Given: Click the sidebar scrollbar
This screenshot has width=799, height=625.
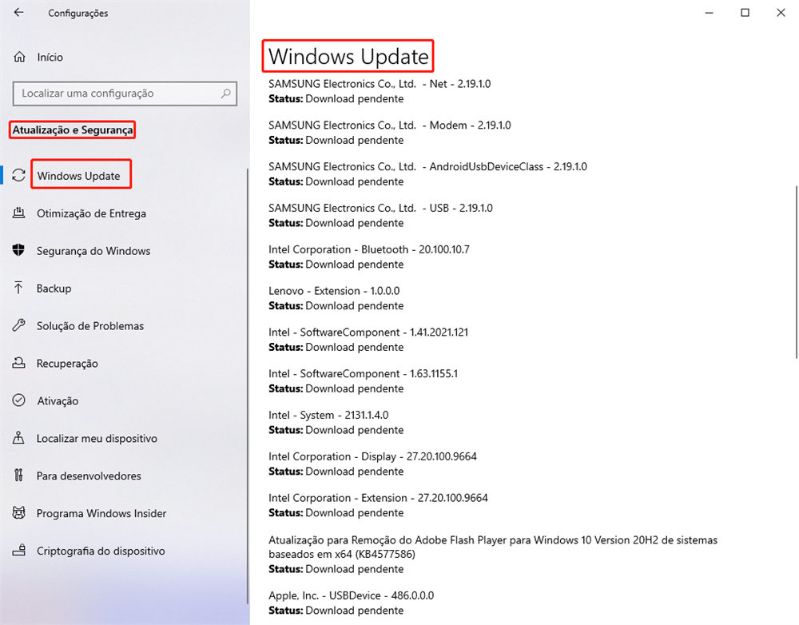Looking at the screenshot, I should [248, 386].
